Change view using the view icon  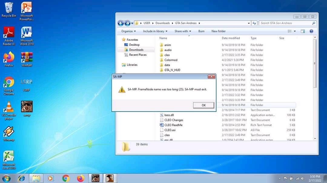[x=290, y=31]
